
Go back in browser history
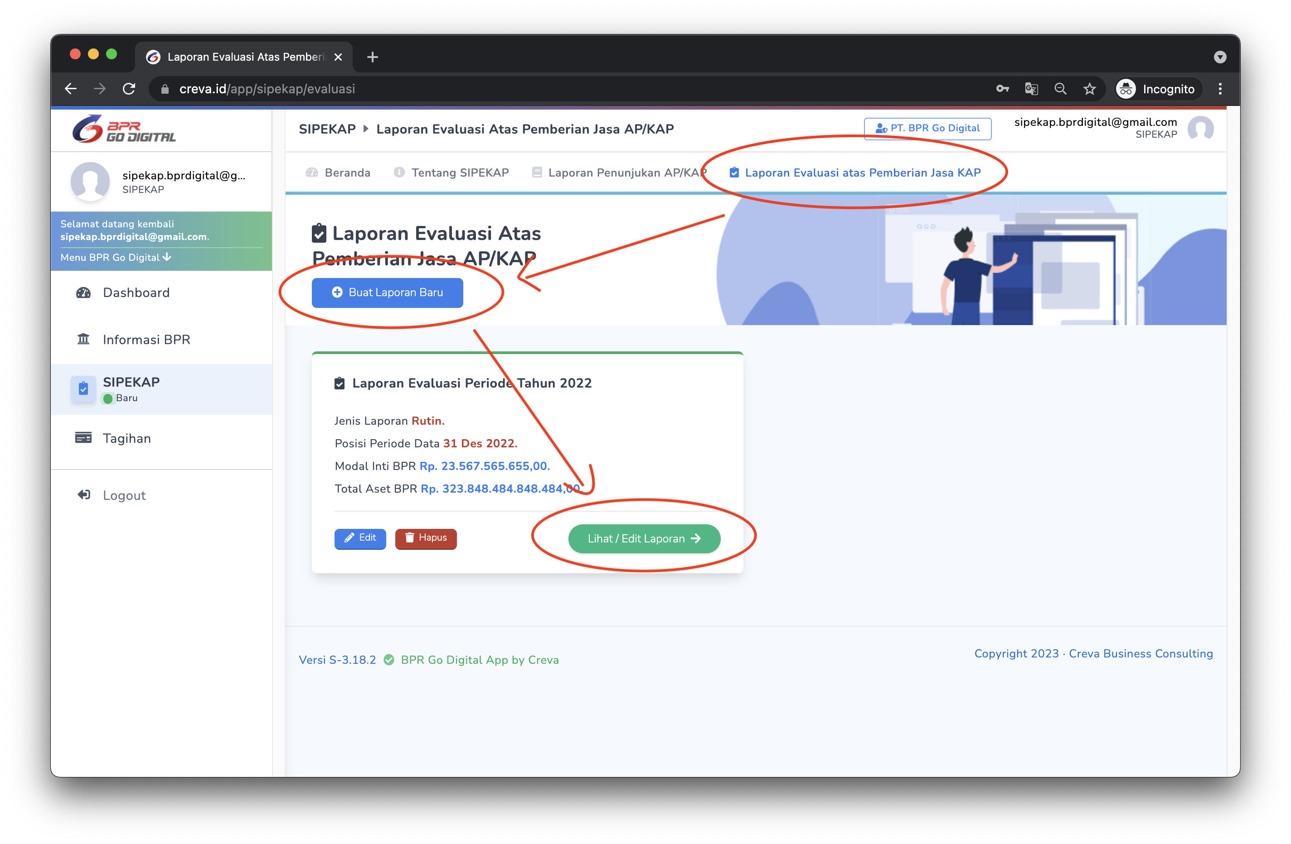click(71, 89)
